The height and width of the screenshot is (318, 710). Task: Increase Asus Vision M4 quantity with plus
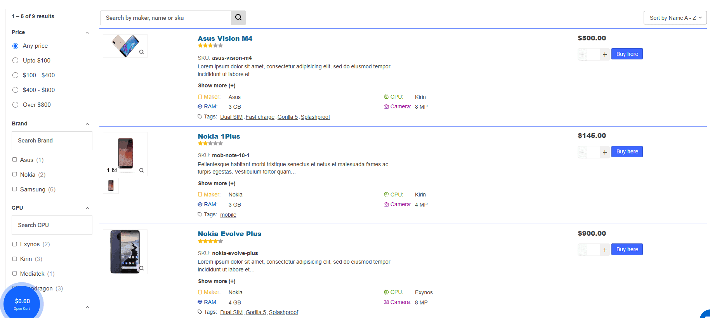(605, 54)
